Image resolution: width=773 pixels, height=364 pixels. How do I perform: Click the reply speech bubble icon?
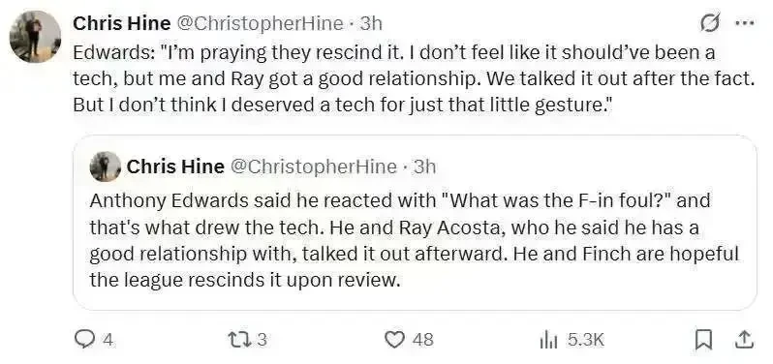[87, 340]
